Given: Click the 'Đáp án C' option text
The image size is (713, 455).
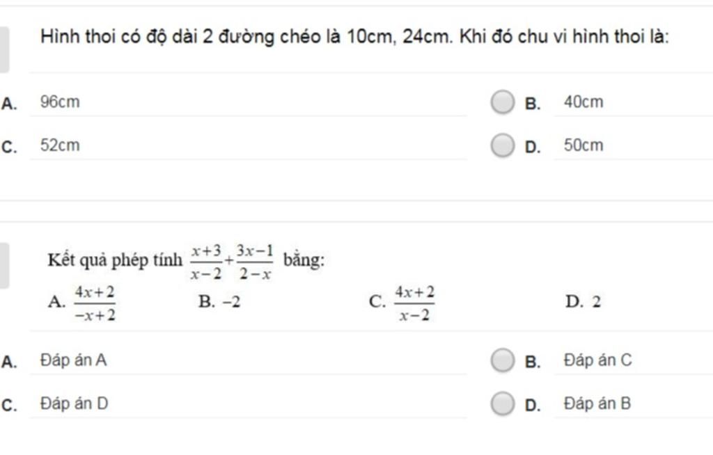Looking at the screenshot, I should (598, 361).
